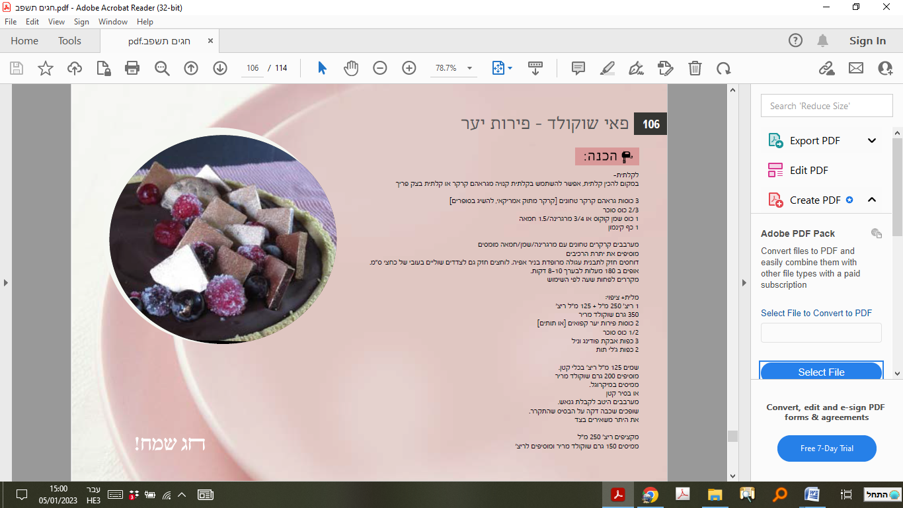Expand the left navigation pane arrow
The height and width of the screenshot is (508, 903).
pos(6,282)
